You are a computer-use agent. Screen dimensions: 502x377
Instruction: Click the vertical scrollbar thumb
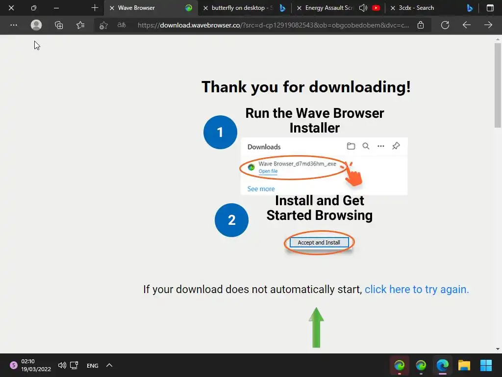[498, 85]
